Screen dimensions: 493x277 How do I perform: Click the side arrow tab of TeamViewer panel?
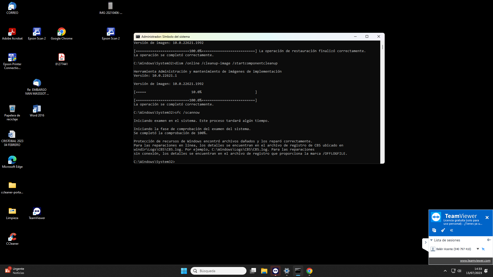425,242
